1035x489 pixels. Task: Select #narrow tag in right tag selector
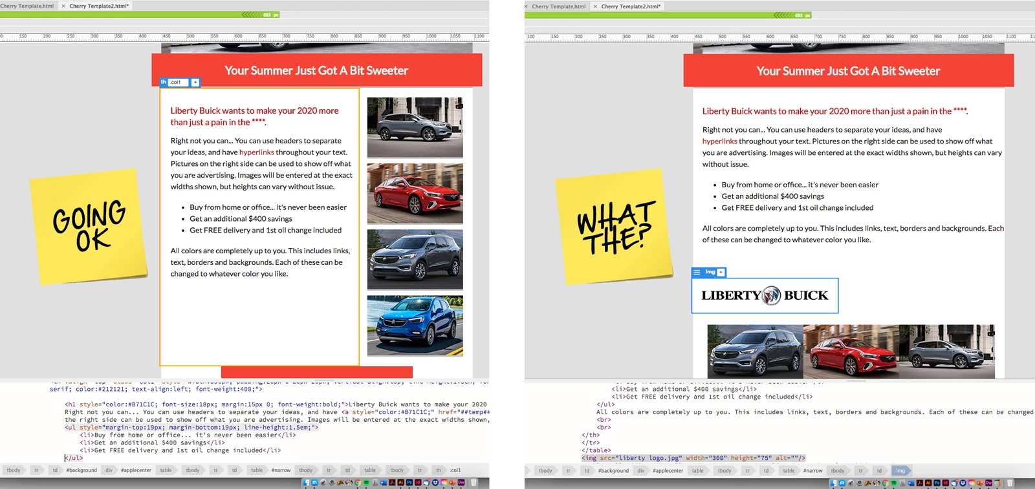tap(813, 470)
